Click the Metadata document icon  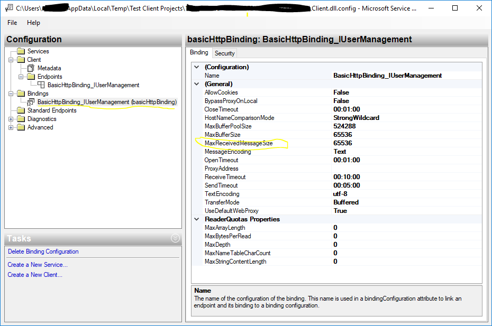point(31,68)
